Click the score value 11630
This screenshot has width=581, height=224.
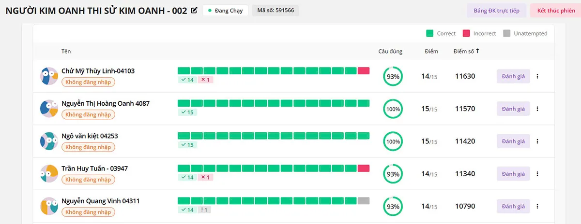(x=465, y=76)
